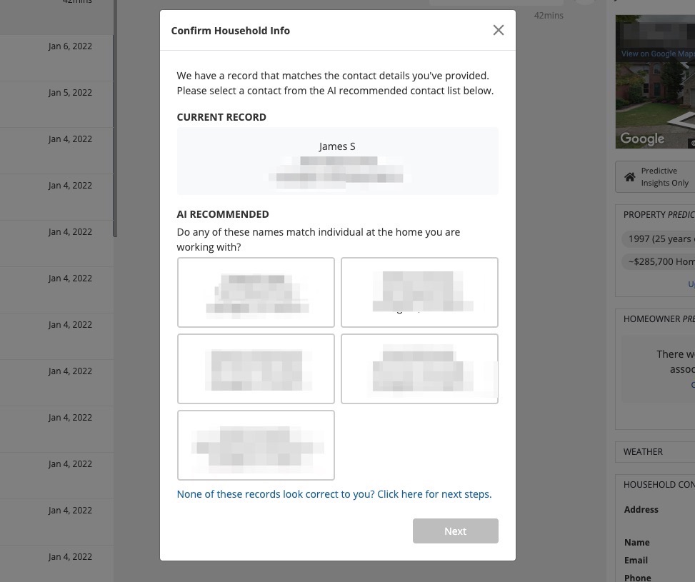
Task: Choose the middle-left AI recommended contact card
Action: tap(256, 368)
